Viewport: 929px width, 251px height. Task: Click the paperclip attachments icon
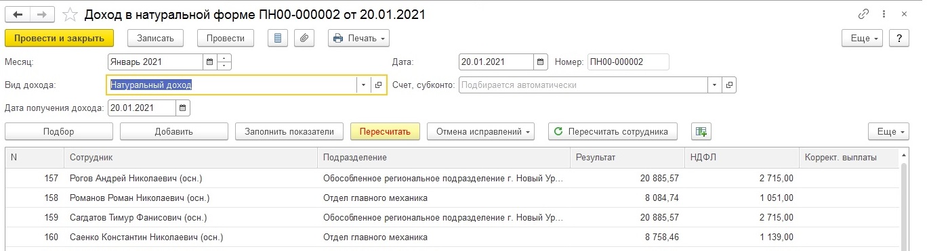[305, 39]
